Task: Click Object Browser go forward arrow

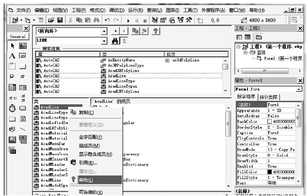Action: [124, 31]
